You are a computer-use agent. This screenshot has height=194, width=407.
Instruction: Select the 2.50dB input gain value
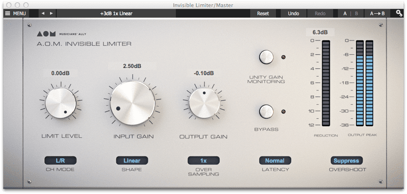pos(132,66)
